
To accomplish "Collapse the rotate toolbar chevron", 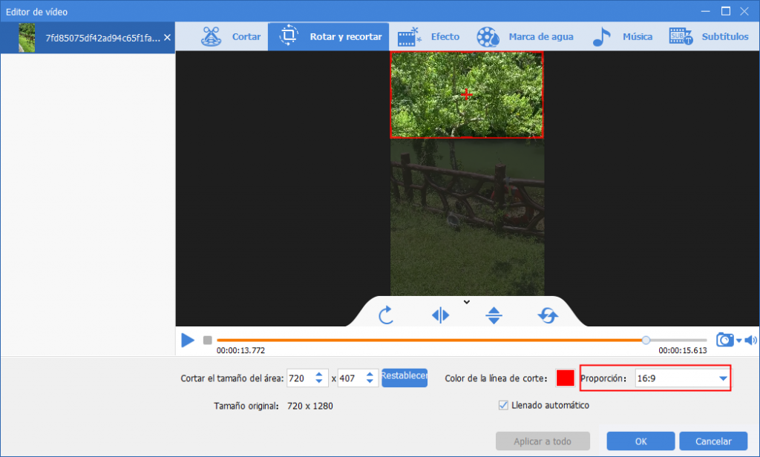I will pyautogui.click(x=467, y=301).
